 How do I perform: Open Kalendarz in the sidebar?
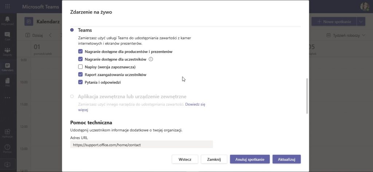click(7, 67)
